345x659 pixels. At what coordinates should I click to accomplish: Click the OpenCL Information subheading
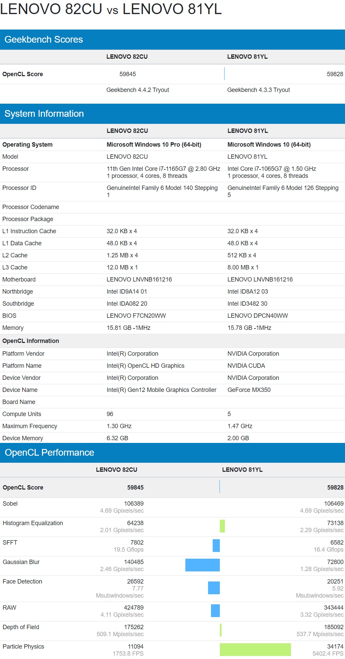point(31,341)
